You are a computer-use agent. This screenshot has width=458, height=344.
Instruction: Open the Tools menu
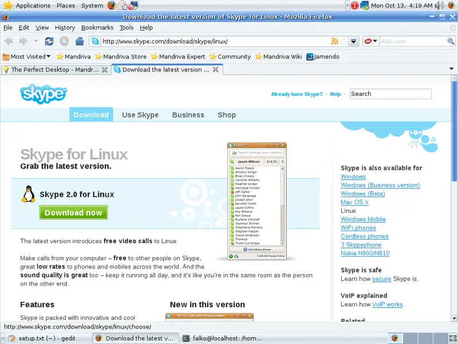127,28
